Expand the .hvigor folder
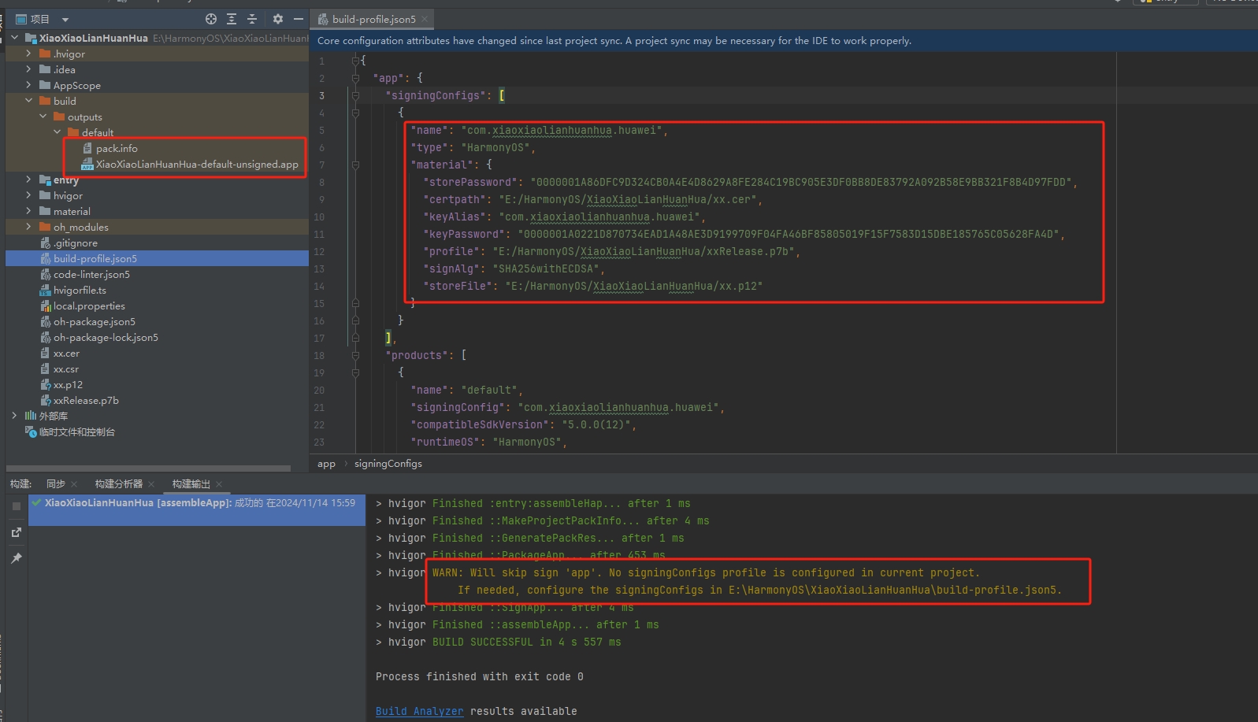1258x722 pixels. (28, 54)
